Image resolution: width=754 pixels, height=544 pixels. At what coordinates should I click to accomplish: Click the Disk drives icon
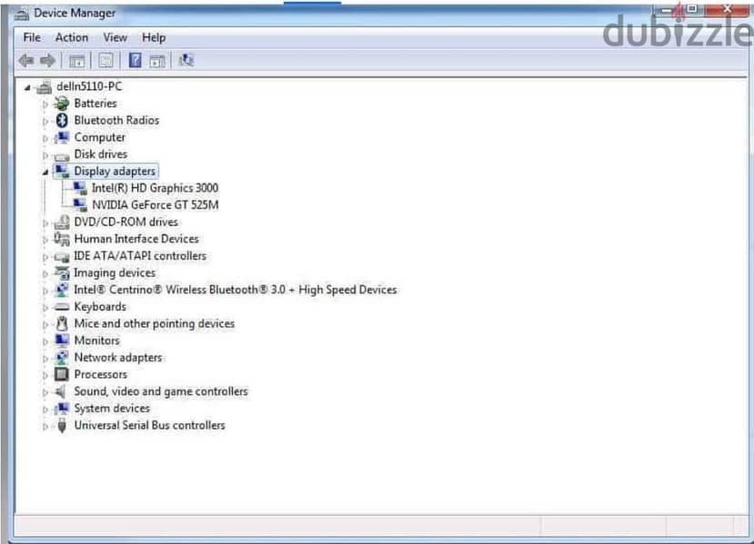point(62,155)
